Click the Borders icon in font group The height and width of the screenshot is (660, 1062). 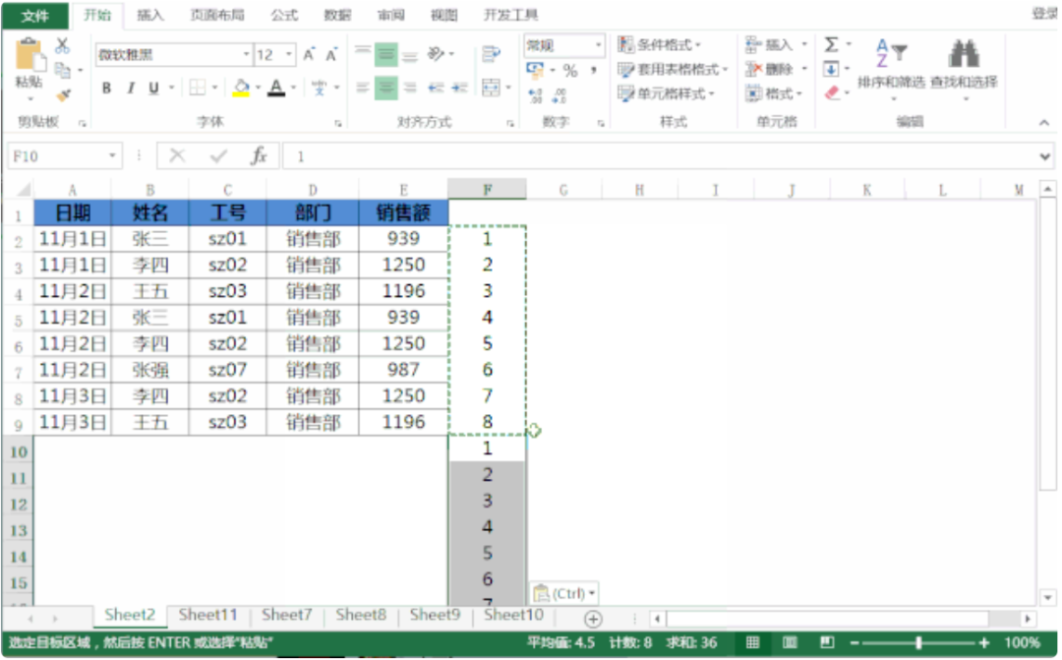197,88
